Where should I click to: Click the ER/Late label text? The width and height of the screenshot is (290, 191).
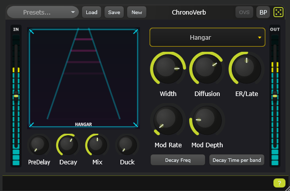pos(246,93)
